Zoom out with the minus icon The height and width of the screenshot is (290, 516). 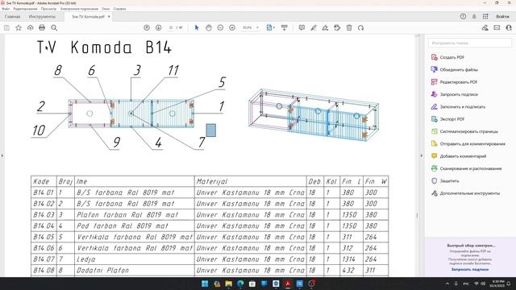click(220, 28)
